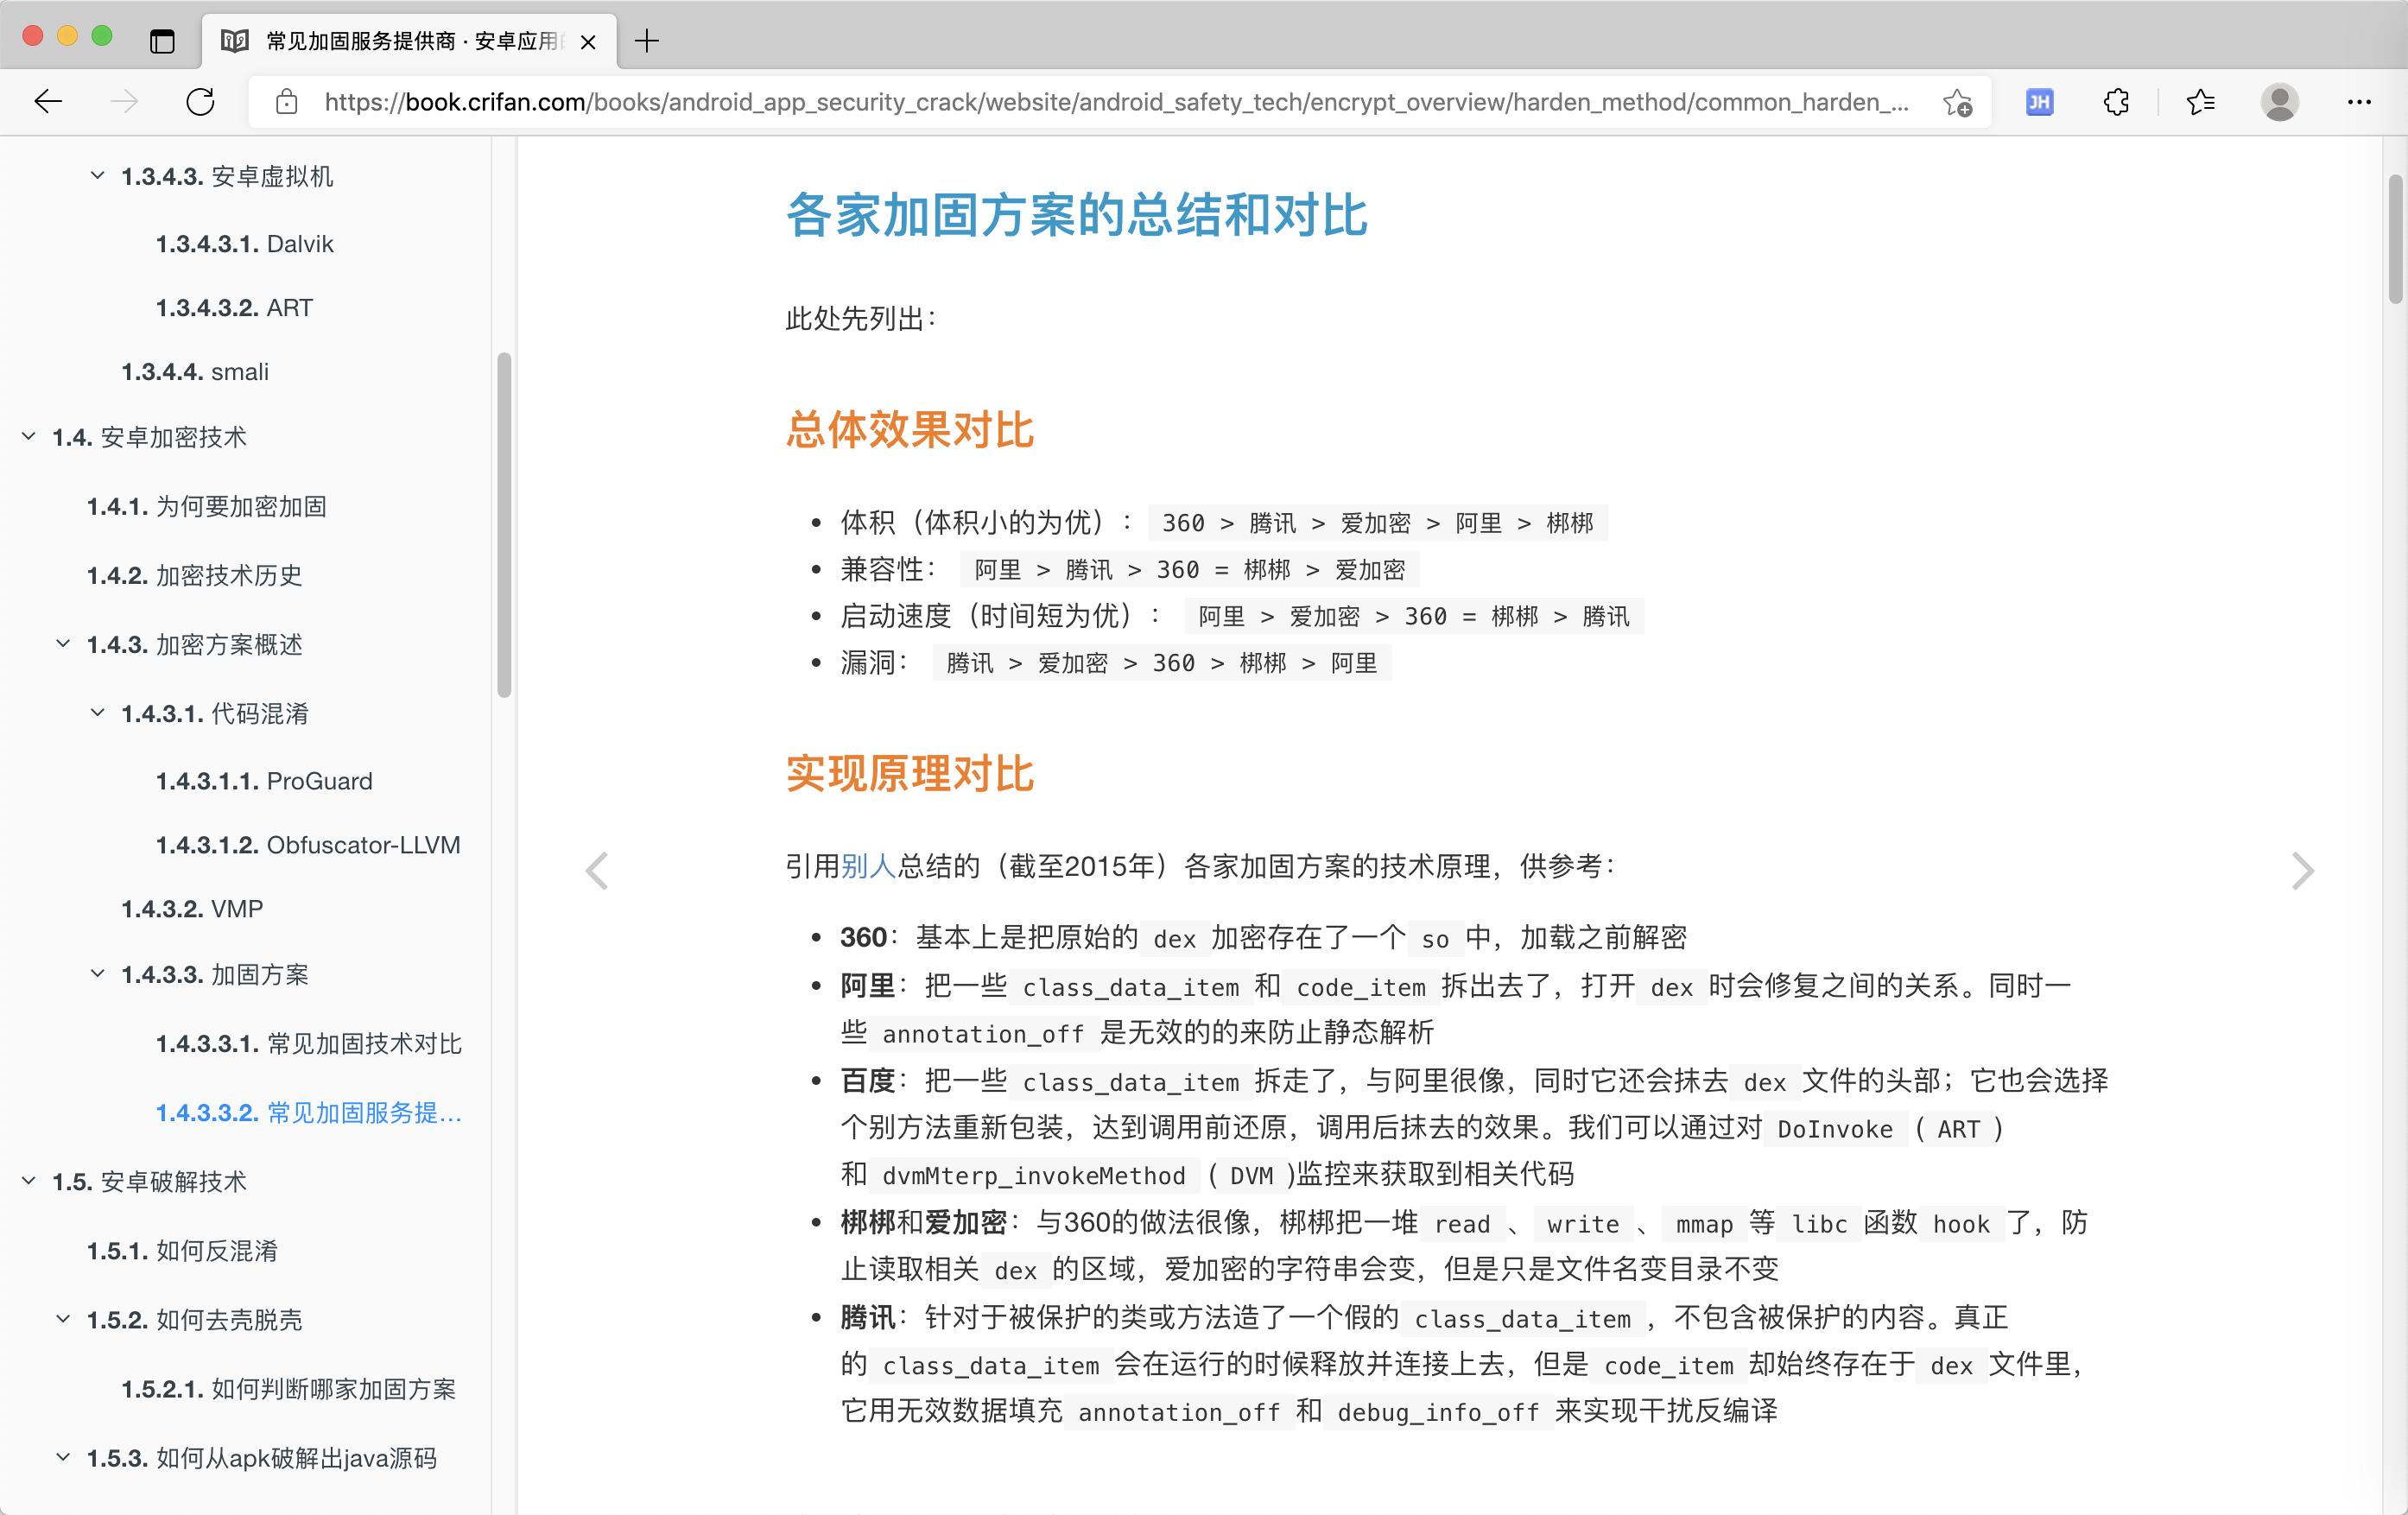Open 1.4.3.1. 代码混淆
The image size is (2408, 1515).
pos(215,714)
